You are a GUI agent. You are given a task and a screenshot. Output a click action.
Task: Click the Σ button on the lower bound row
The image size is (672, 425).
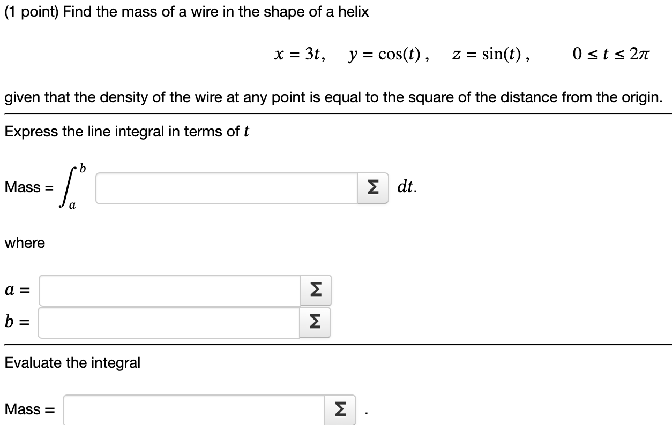pyautogui.click(x=316, y=290)
